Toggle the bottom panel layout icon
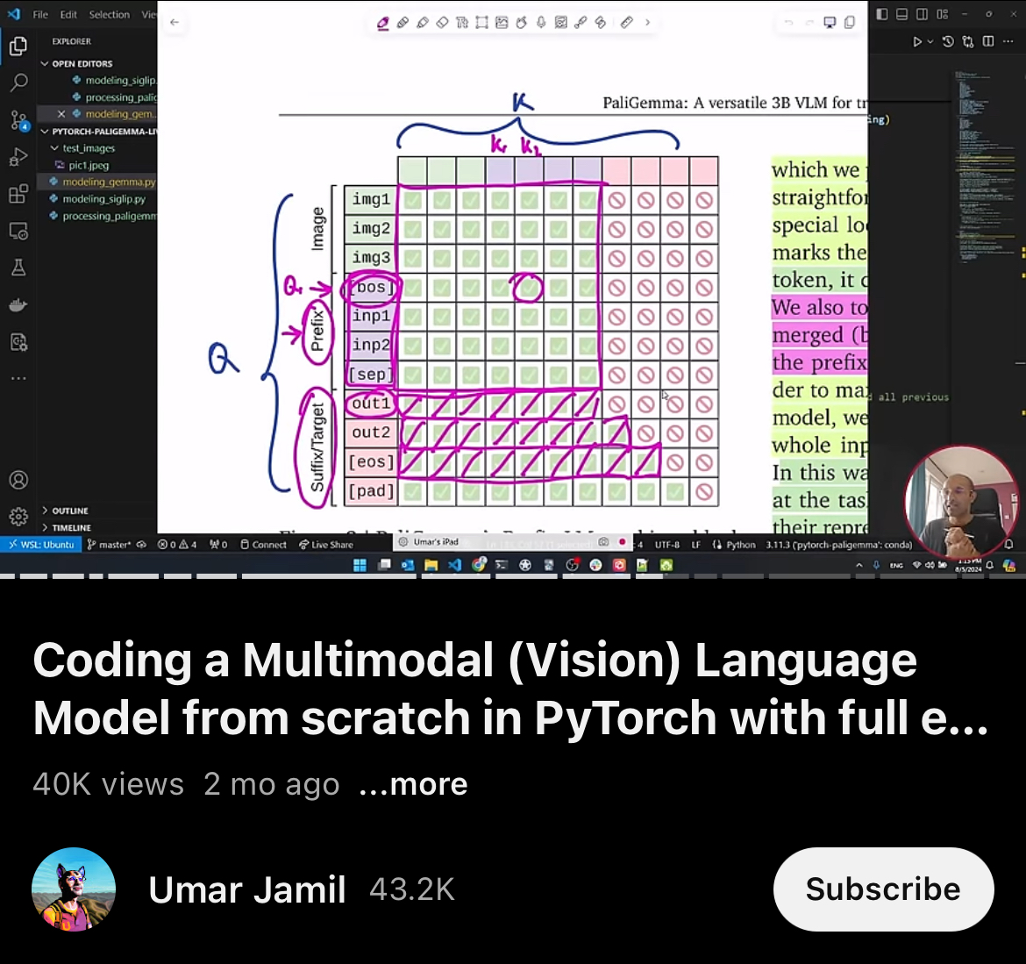 pos(901,14)
